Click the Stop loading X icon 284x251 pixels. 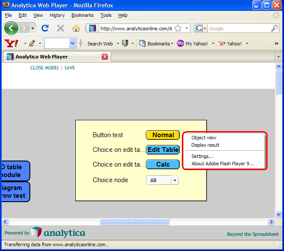point(61,28)
